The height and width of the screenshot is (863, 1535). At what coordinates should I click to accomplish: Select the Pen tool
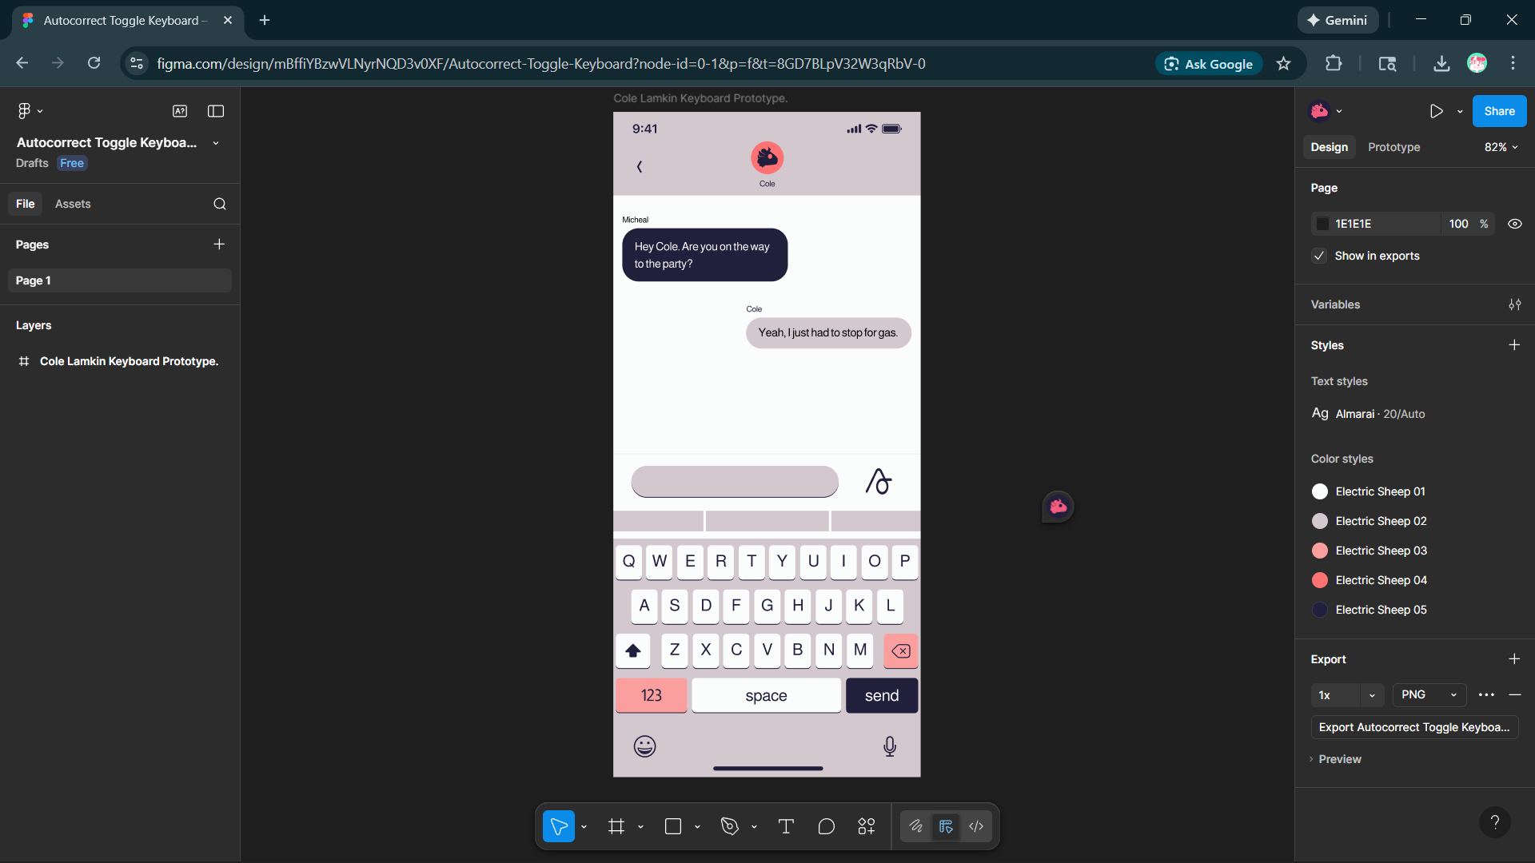point(729,826)
